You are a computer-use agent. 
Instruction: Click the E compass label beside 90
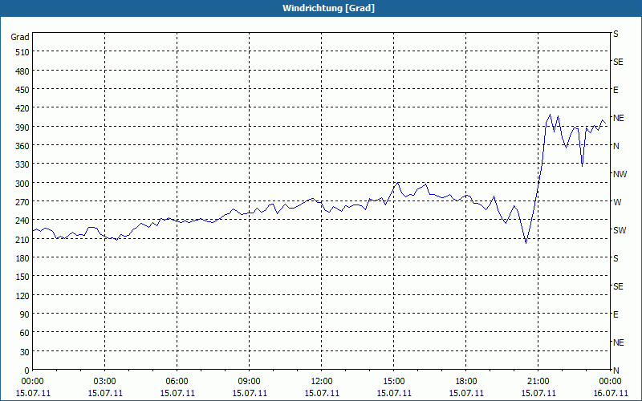[616, 314]
